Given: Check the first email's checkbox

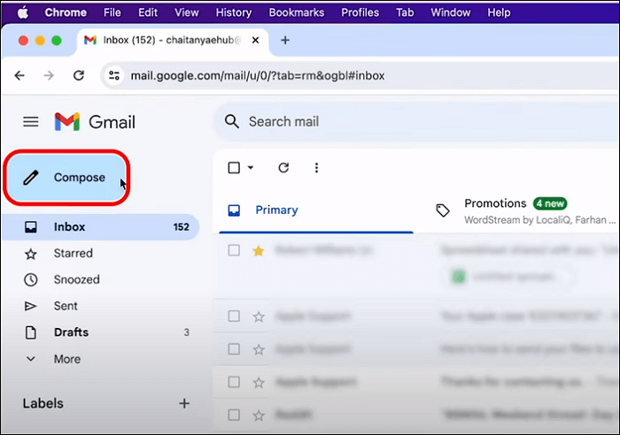Looking at the screenshot, I should tap(234, 251).
